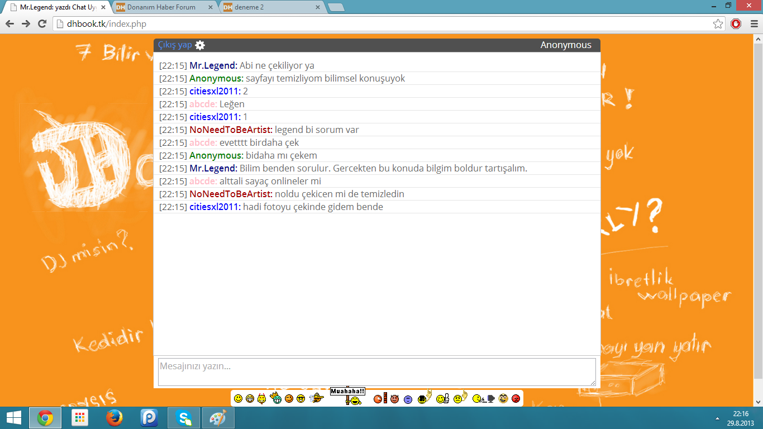Click 'legend bi sorum var' message
Image resolution: width=763 pixels, height=429 pixels.
(317, 130)
